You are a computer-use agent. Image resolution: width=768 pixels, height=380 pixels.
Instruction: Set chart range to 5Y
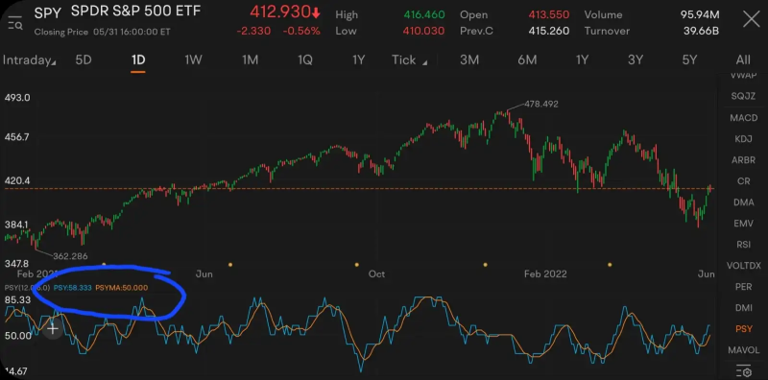pyautogui.click(x=689, y=60)
